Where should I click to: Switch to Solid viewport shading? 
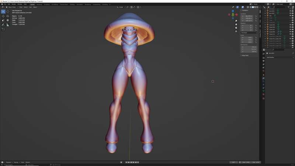[253, 7]
